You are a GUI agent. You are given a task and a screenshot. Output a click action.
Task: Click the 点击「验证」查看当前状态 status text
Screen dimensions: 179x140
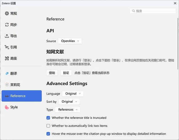[92, 73]
